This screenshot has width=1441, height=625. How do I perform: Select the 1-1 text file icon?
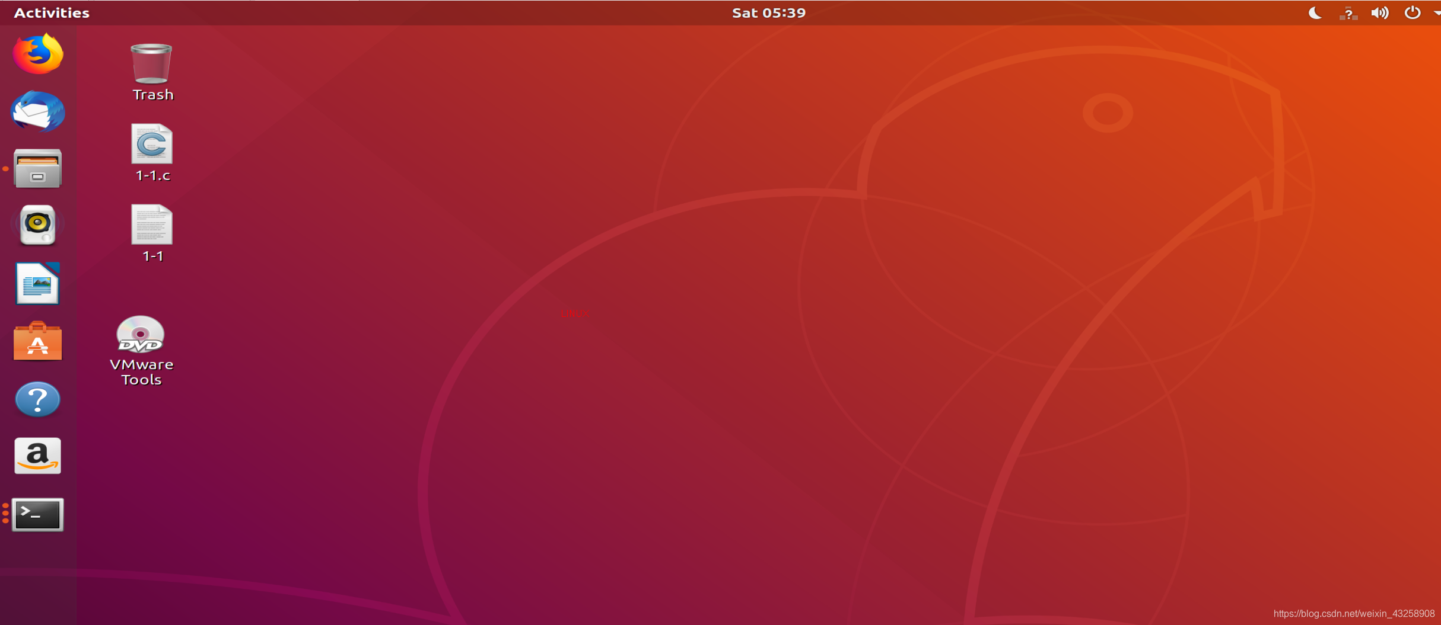coord(152,225)
